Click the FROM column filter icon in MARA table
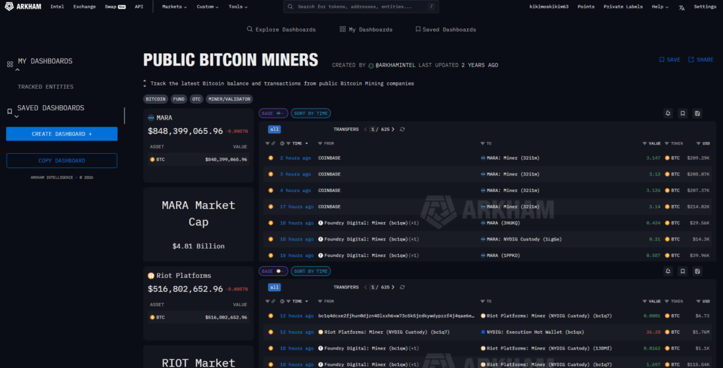This screenshot has height=368, width=723. (x=320, y=143)
